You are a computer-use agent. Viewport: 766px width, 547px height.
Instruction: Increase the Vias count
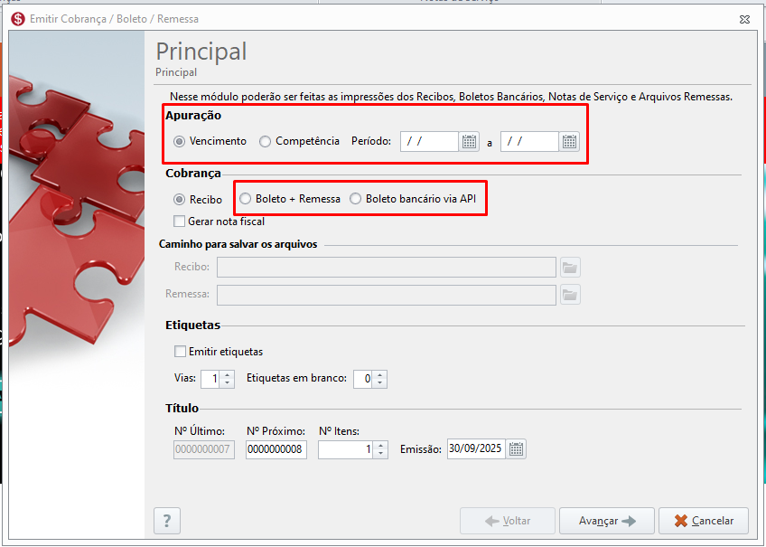[x=227, y=375]
